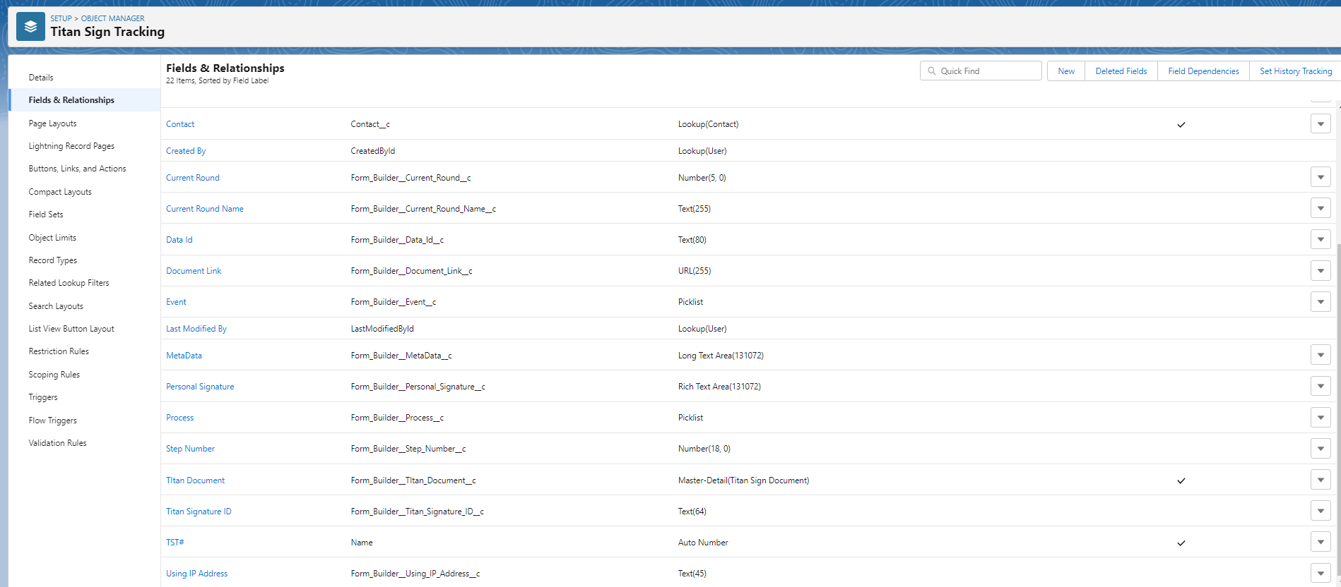Open the Current Round Name row dropdown
The height and width of the screenshot is (587, 1341).
click(x=1321, y=208)
